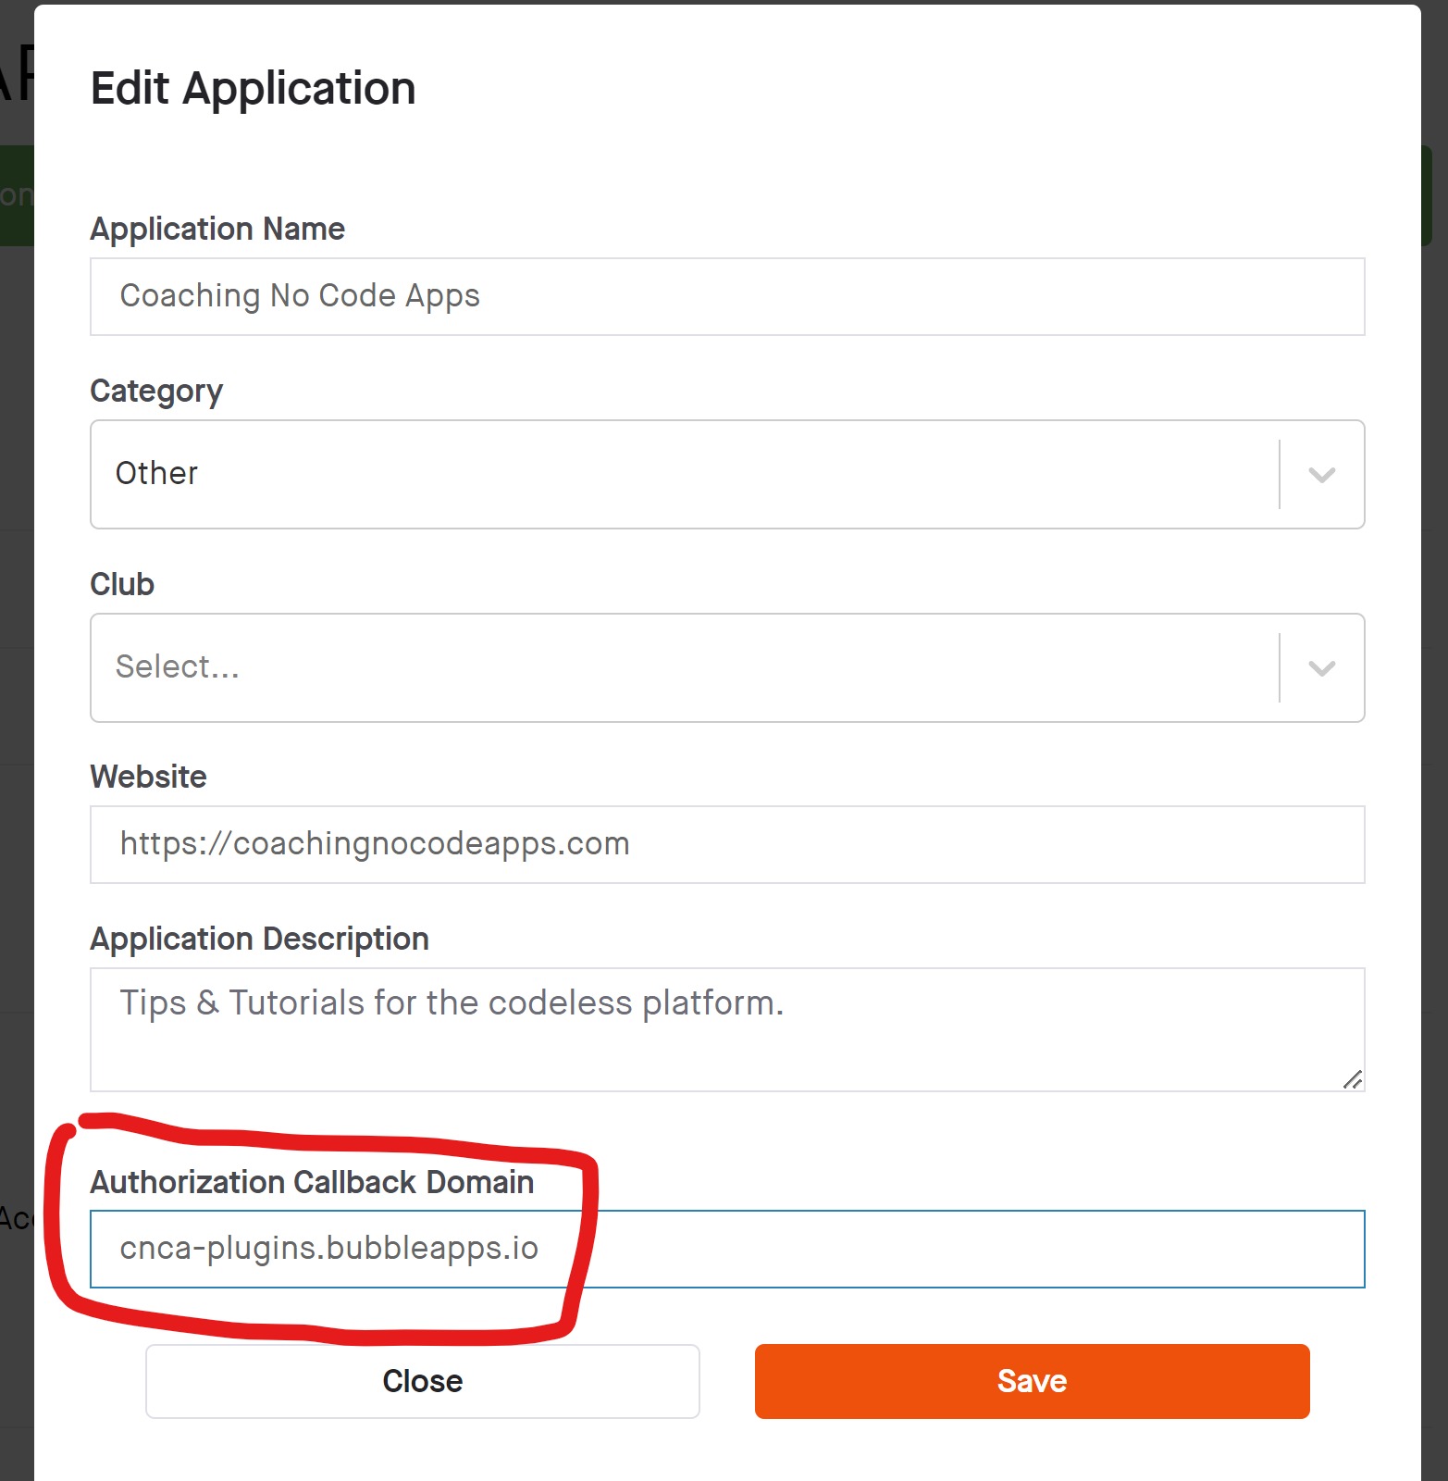Open the Category combo box showing Other
Viewport: 1448px width, 1481px height.
pyautogui.click(x=727, y=475)
